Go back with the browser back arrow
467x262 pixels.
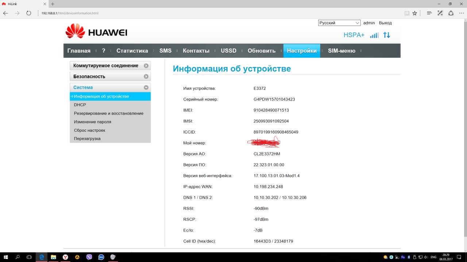5,13
